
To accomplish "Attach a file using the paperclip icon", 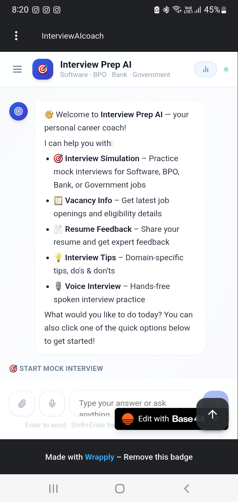I will [22, 403].
